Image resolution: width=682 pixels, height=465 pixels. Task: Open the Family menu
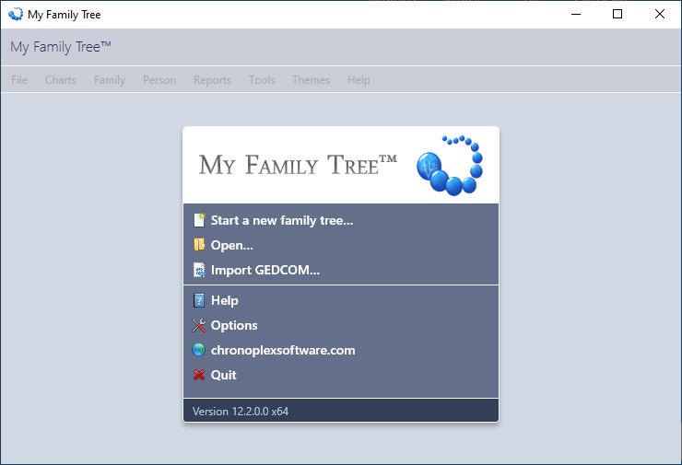[x=110, y=80]
